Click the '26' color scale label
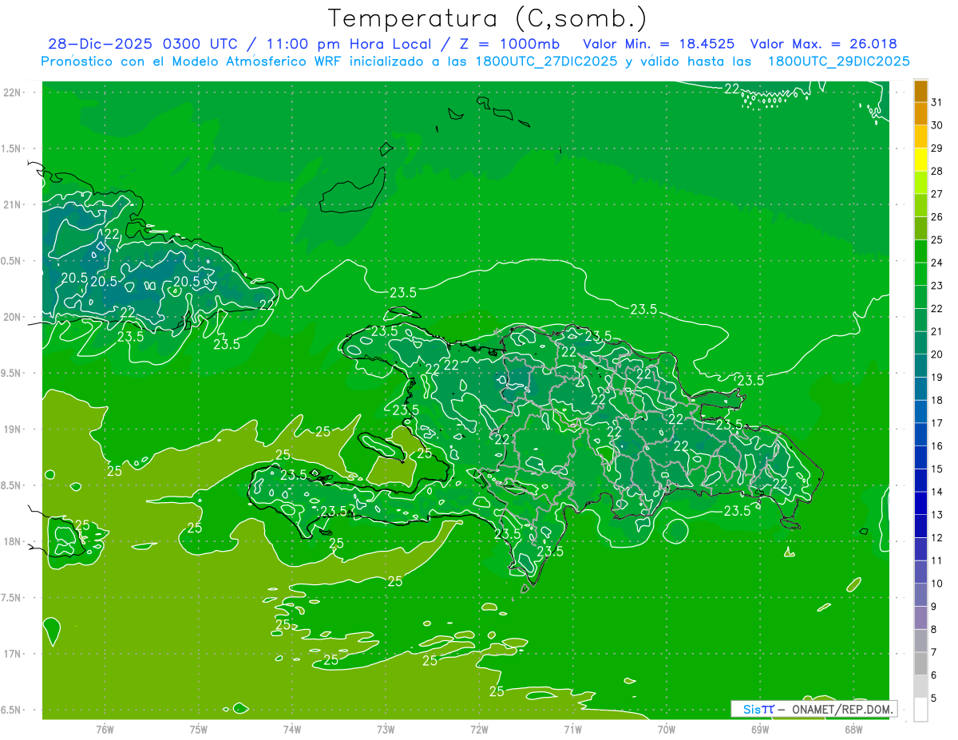The height and width of the screenshot is (740, 958). pyautogui.click(x=936, y=217)
